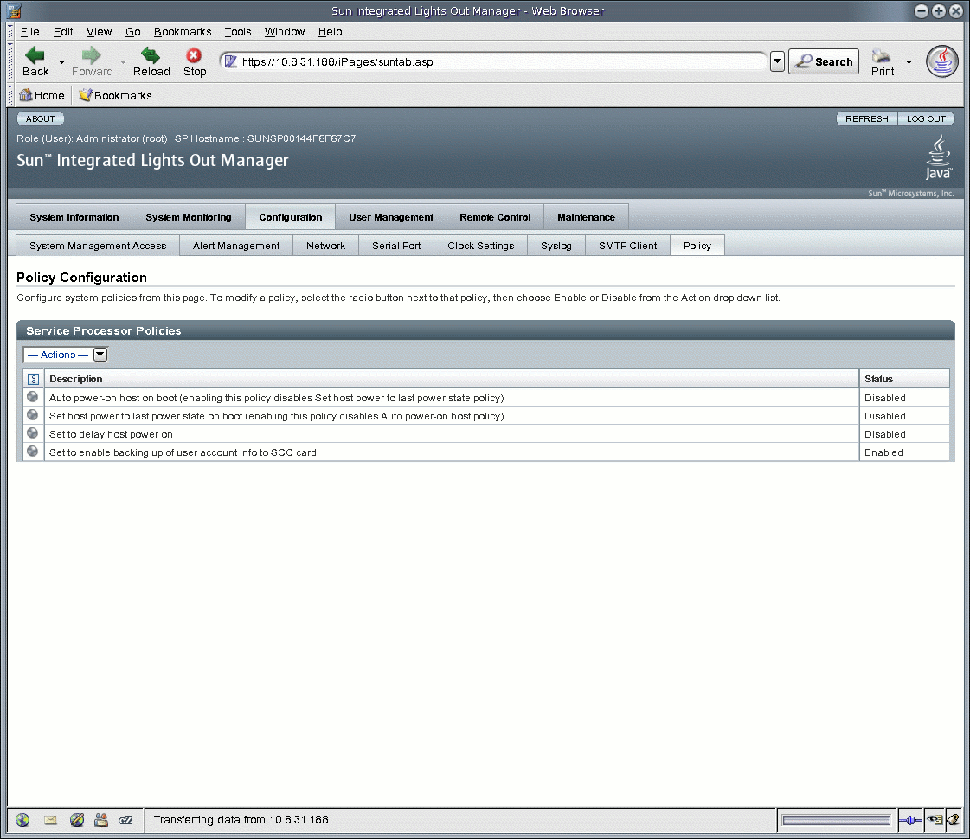Image resolution: width=970 pixels, height=839 pixels.
Task: Open the Serial Port sub-tab
Action: click(396, 246)
